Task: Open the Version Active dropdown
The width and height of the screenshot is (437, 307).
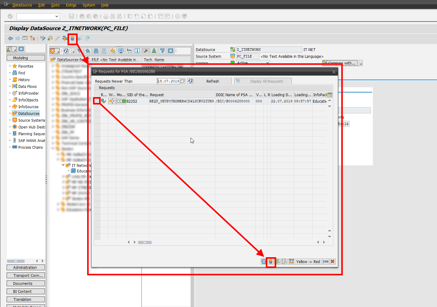Action: [268, 63]
